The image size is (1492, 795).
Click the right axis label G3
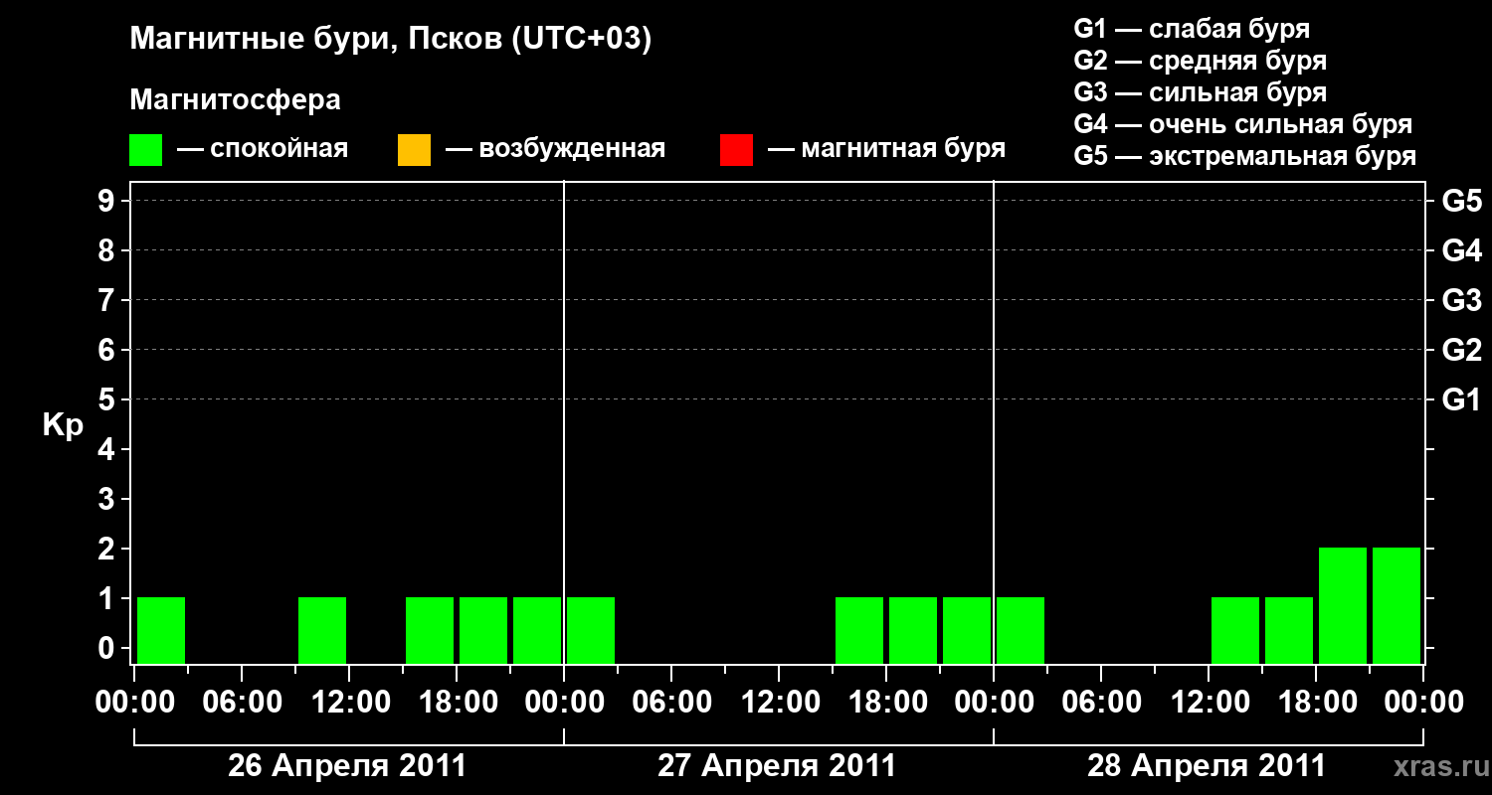pos(1462,300)
